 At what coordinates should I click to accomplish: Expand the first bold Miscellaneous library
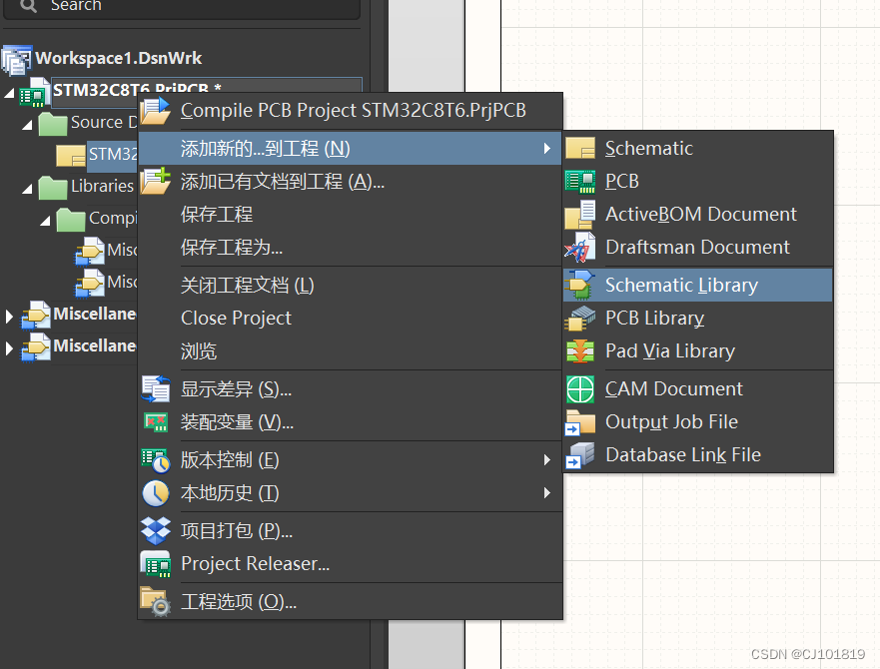(9, 317)
